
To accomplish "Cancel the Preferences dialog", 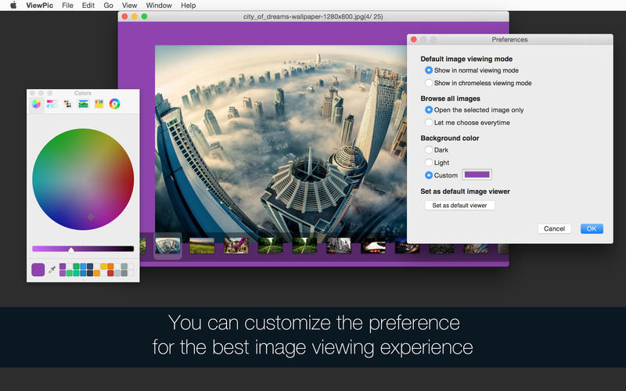I will 554,228.
